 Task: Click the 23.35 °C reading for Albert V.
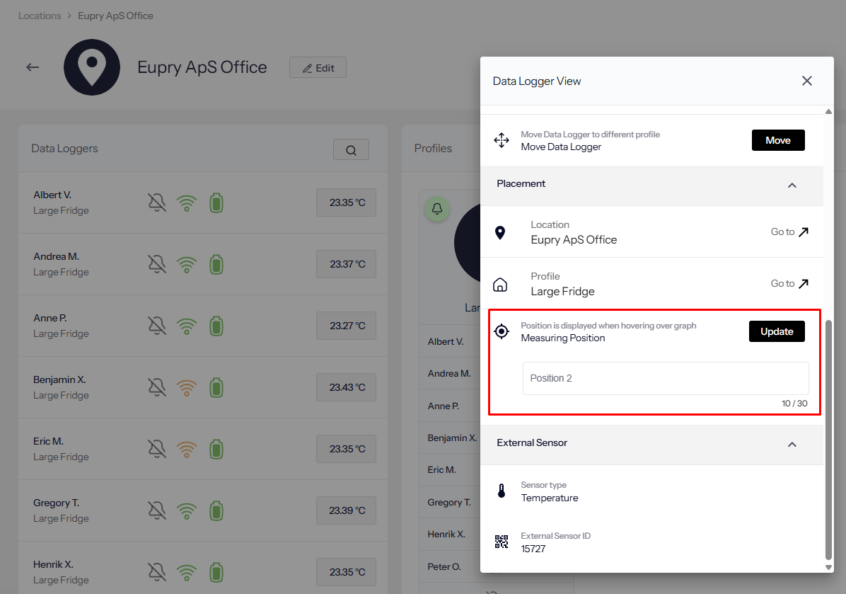coord(347,202)
